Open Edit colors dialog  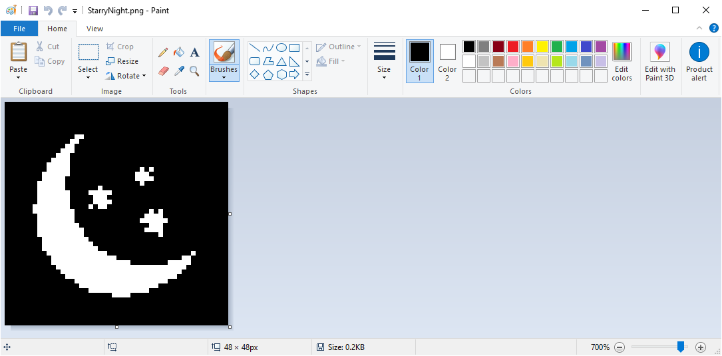[622, 61]
